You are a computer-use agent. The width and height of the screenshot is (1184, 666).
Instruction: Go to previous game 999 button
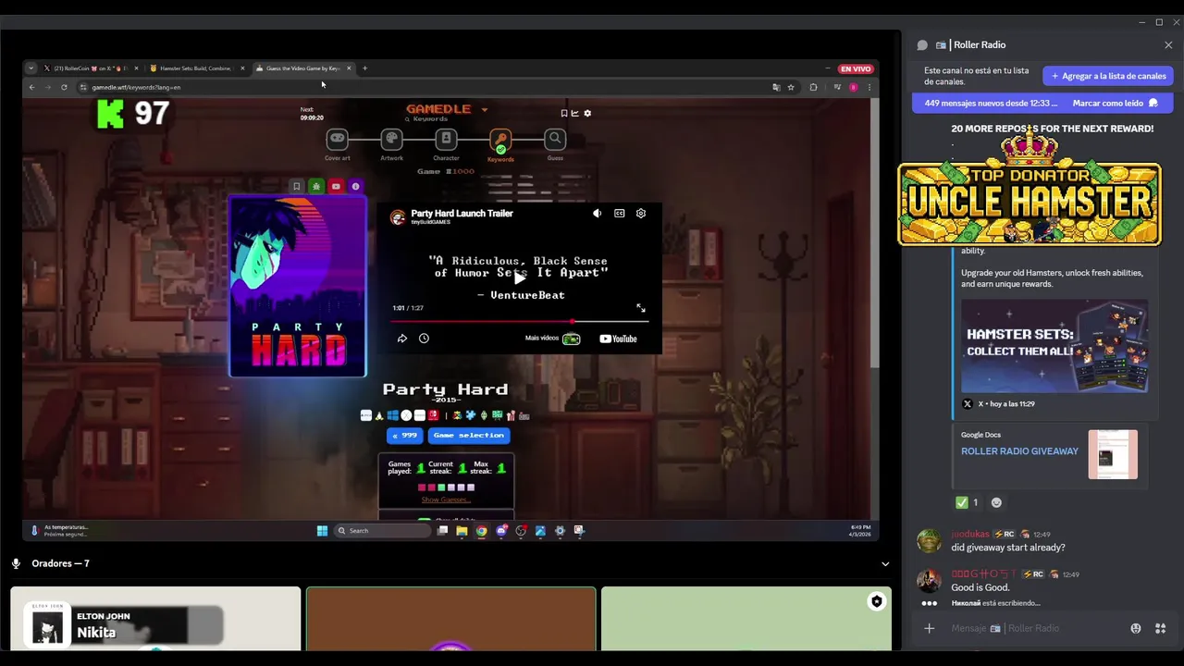(x=404, y=436)
